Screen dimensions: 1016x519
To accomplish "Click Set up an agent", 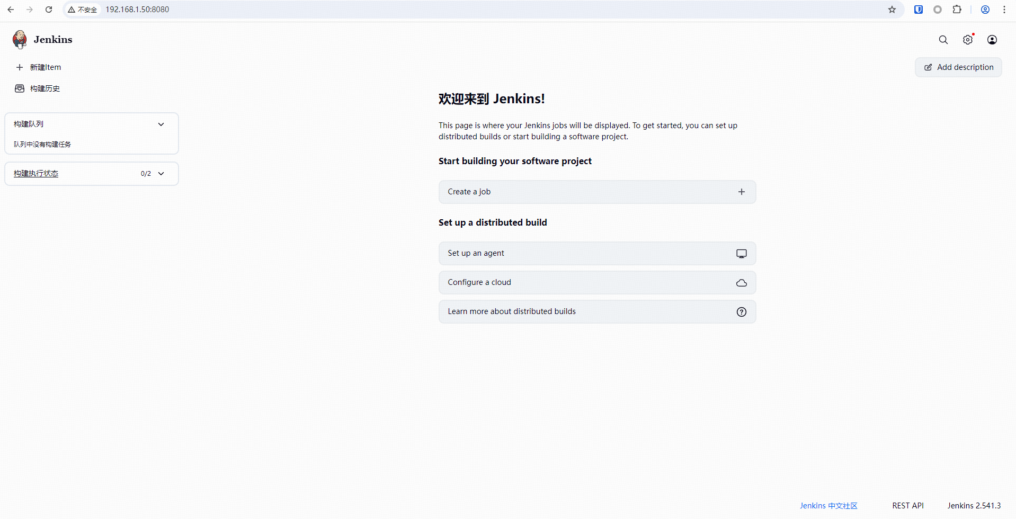I will click(598, 253).
